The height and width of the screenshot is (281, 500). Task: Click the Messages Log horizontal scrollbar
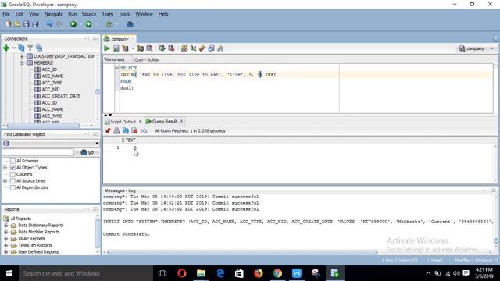[x=242, y=252]
